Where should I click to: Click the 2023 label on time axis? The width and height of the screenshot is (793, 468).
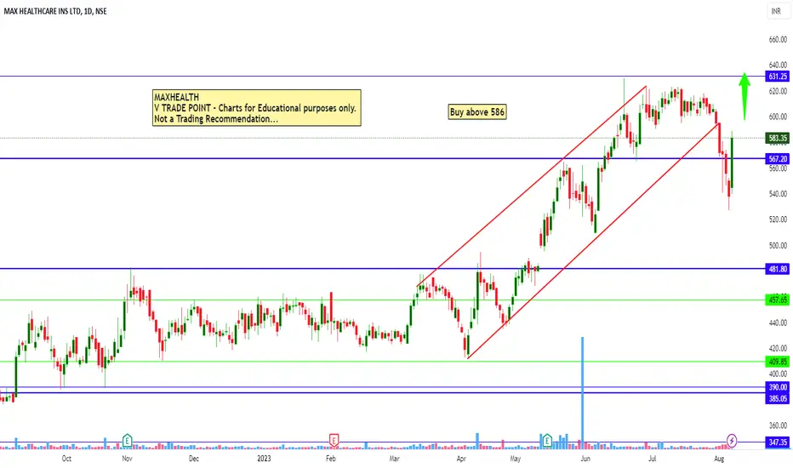pos(264,459)
